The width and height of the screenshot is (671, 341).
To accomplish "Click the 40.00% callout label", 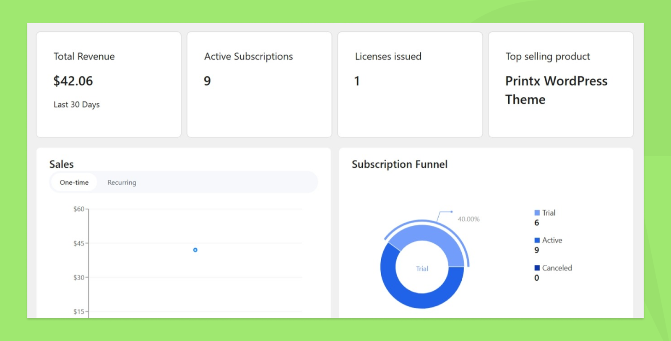I will [x=468, y=219].
